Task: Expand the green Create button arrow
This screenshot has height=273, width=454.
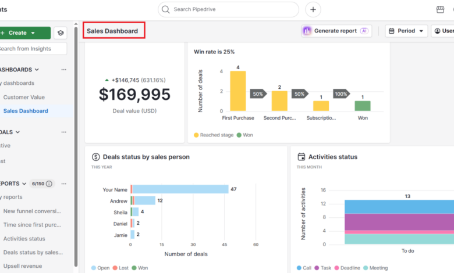Action: 33,33
